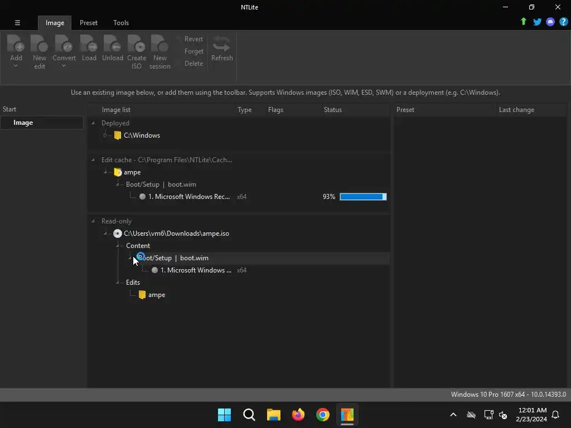
Task: Click the grey status dot of Microsoft Windows Rec...
Action: pos(142,197)
